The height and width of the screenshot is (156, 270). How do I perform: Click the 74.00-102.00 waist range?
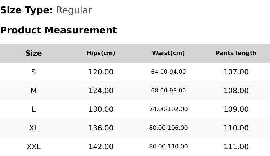click(x=168, y=109)
